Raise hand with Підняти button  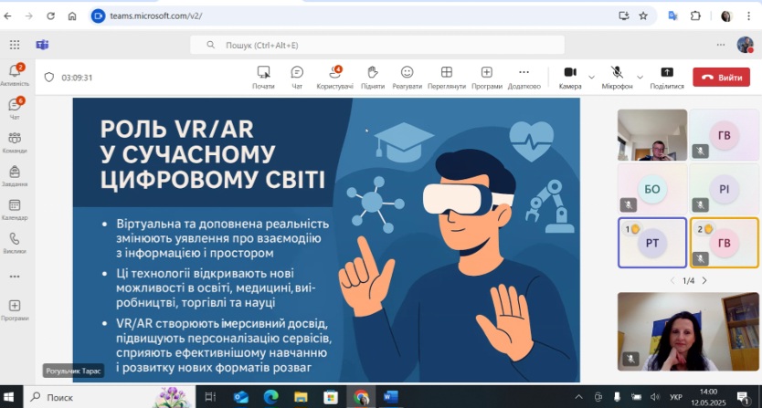372,76
